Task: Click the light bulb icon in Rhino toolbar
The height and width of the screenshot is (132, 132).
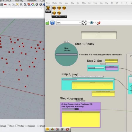Action: (x=21, y=4)
